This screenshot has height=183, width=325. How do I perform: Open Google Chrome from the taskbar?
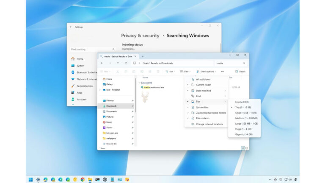[x=83, y=180]
